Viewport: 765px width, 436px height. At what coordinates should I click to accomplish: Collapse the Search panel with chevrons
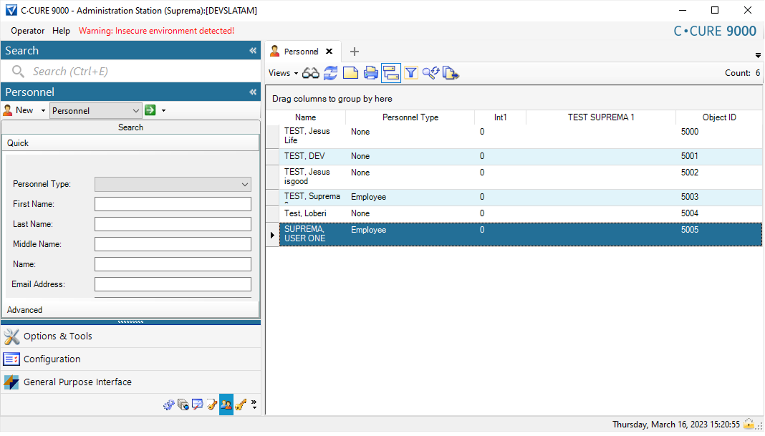(x=252, y=51)
